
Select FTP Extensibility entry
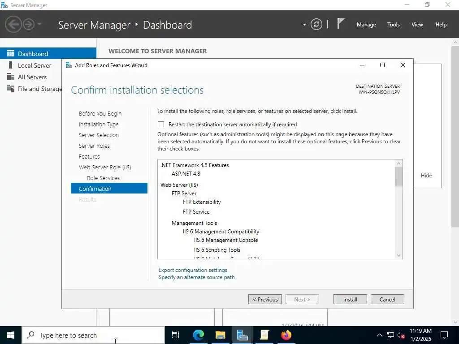202,202
